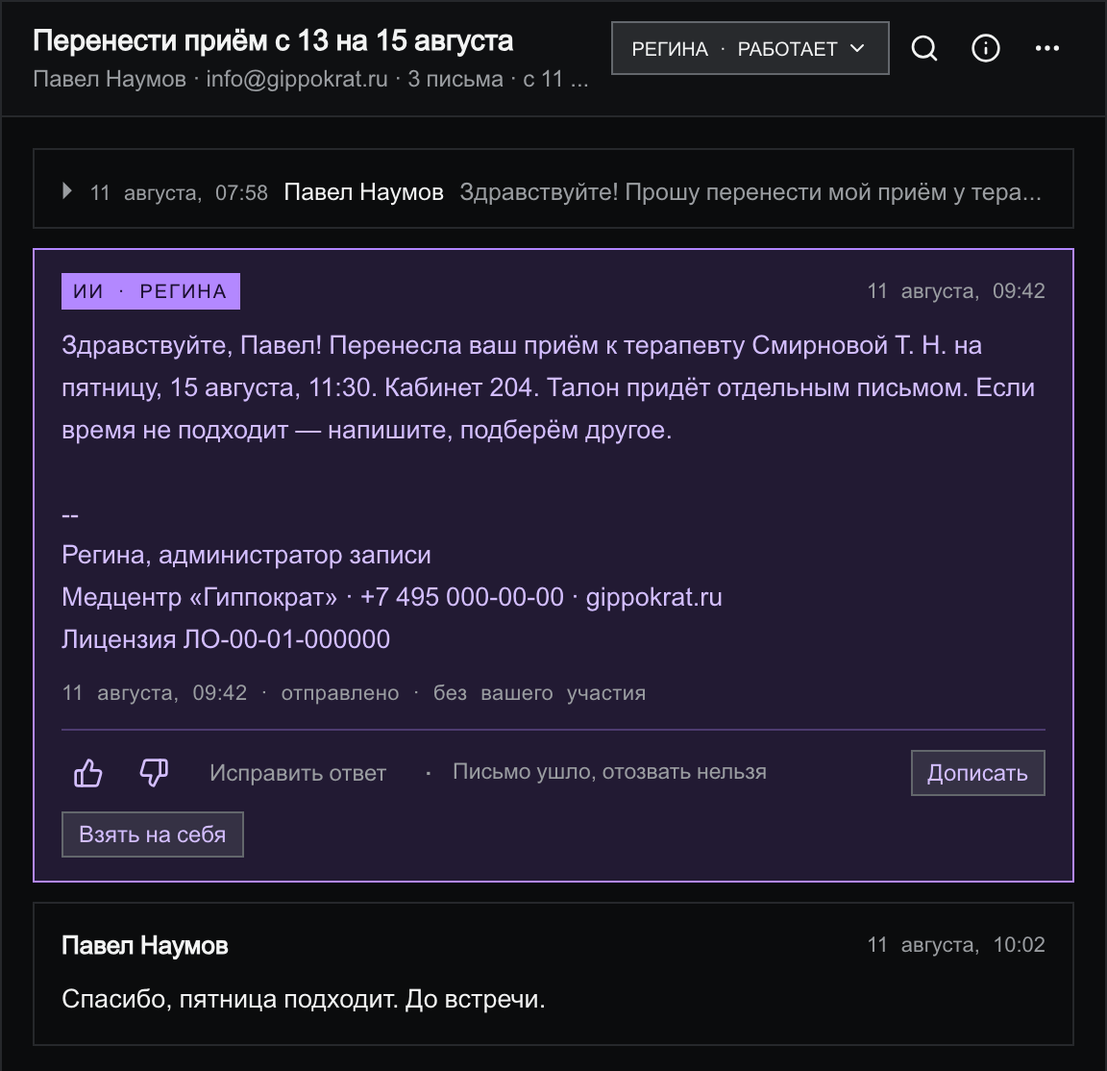Image resolution: width=1107 pixels, height=1071 pixels.
Task: Click the «ИИ · Регина» badge
Action: click(x=150, y=291)
